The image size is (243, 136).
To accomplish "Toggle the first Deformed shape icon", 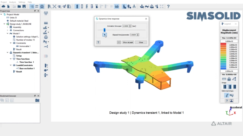I will 227,95.
